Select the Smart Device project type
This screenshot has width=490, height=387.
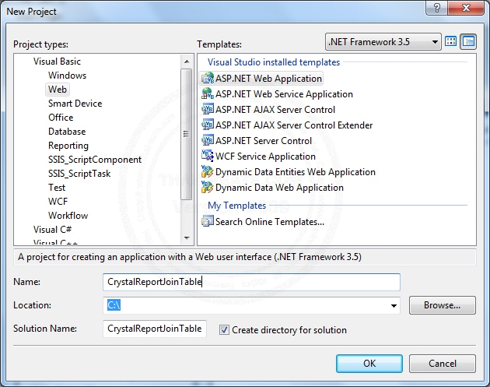75,104
